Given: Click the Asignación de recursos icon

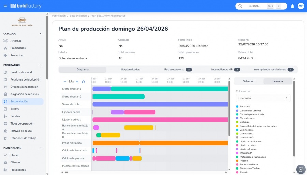Looking at the screenshot, I should point(5,94).
